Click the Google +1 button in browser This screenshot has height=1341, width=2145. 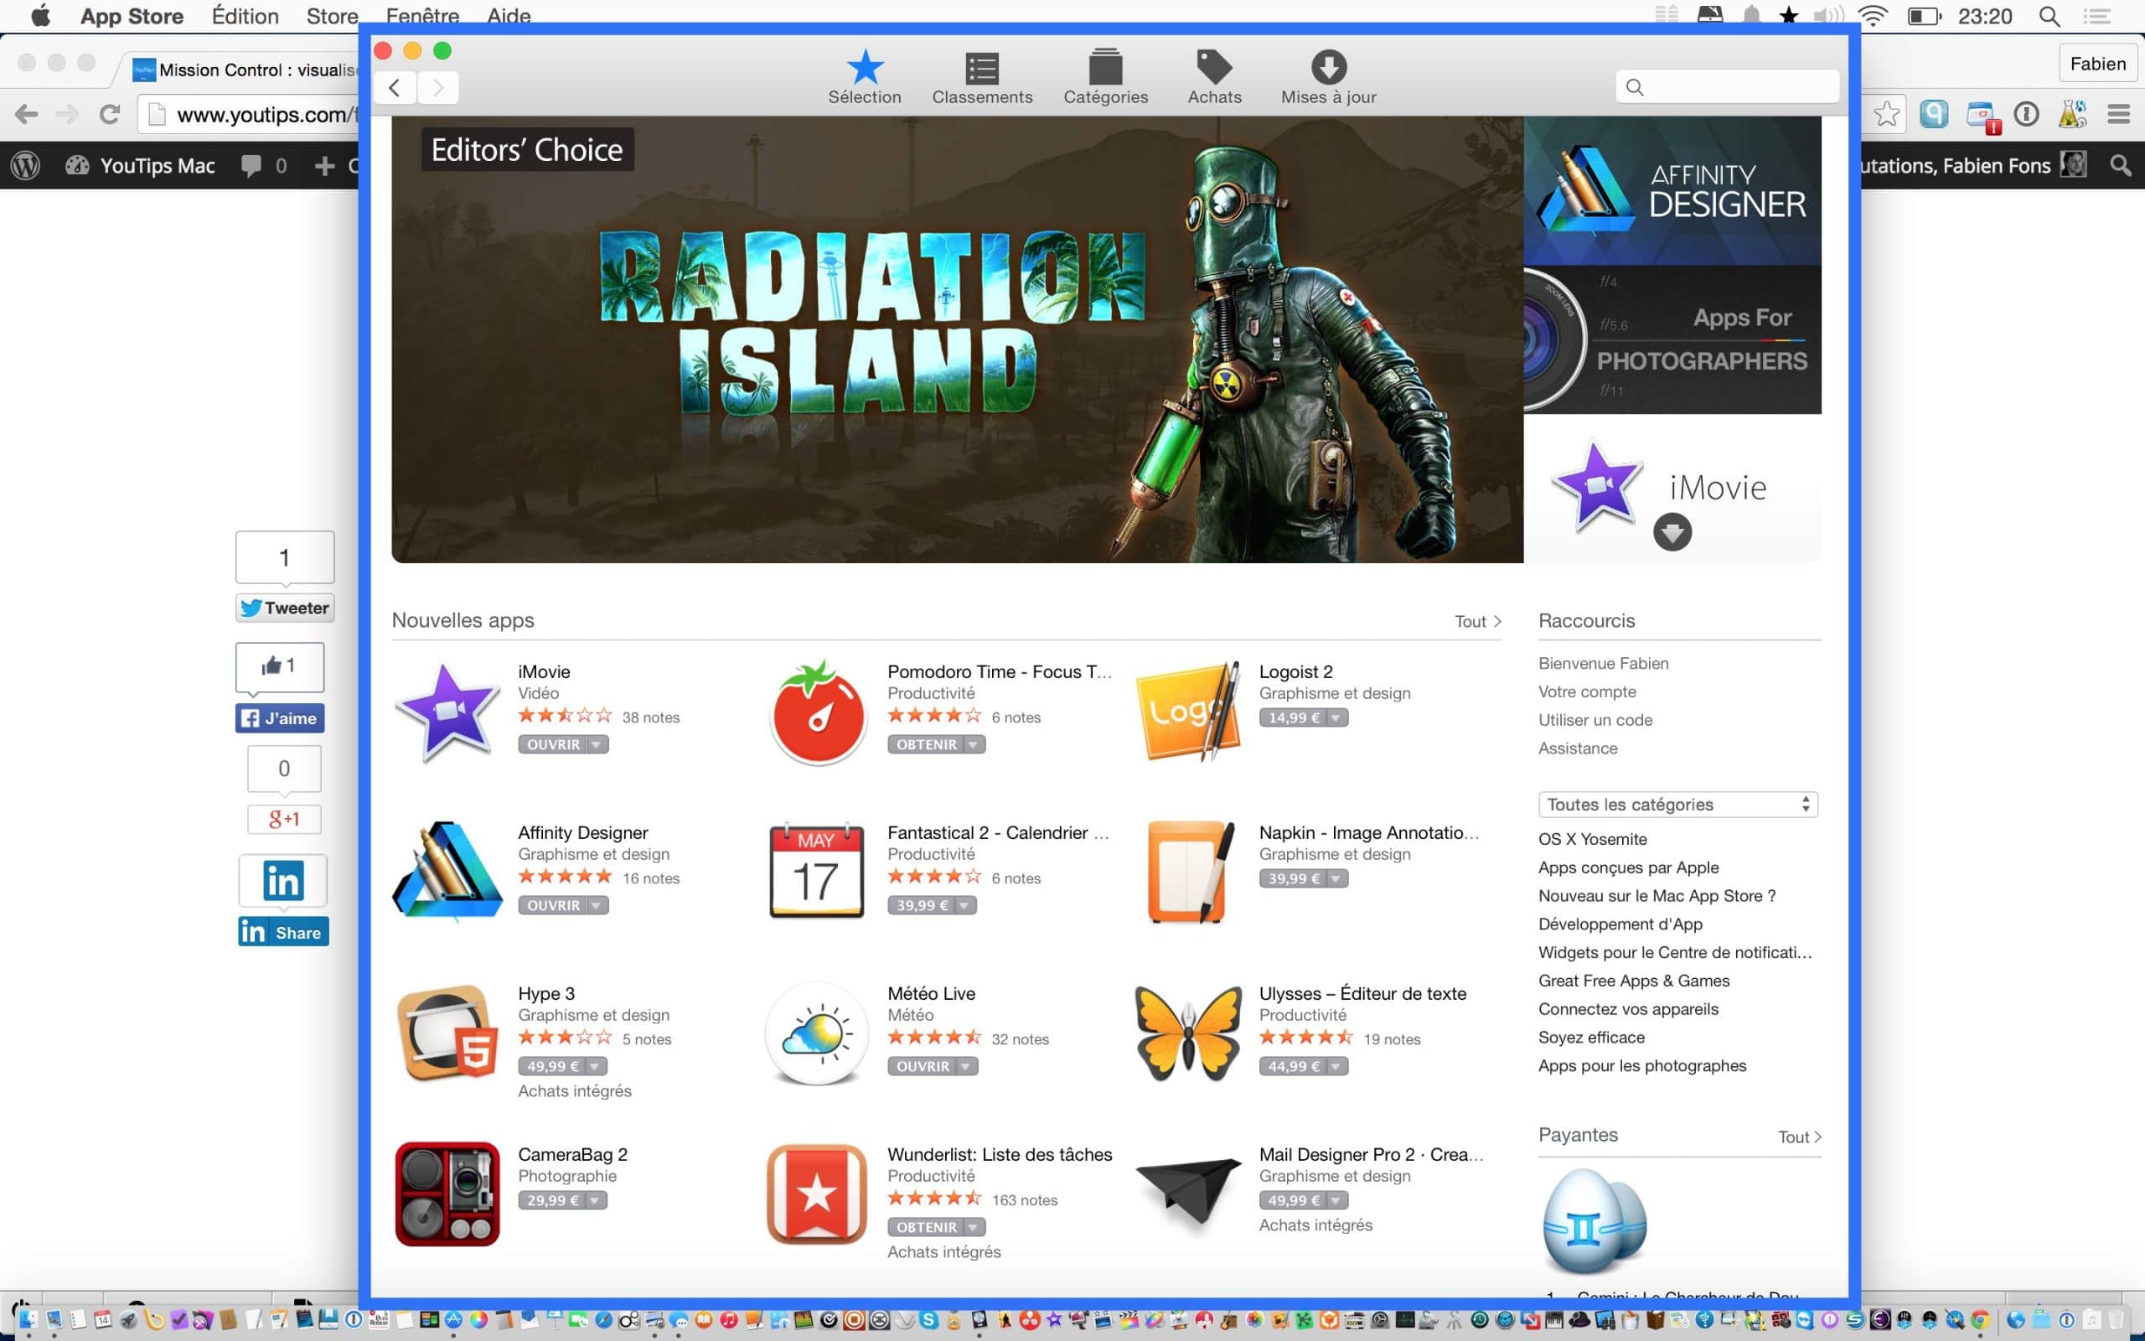[284, 819]
